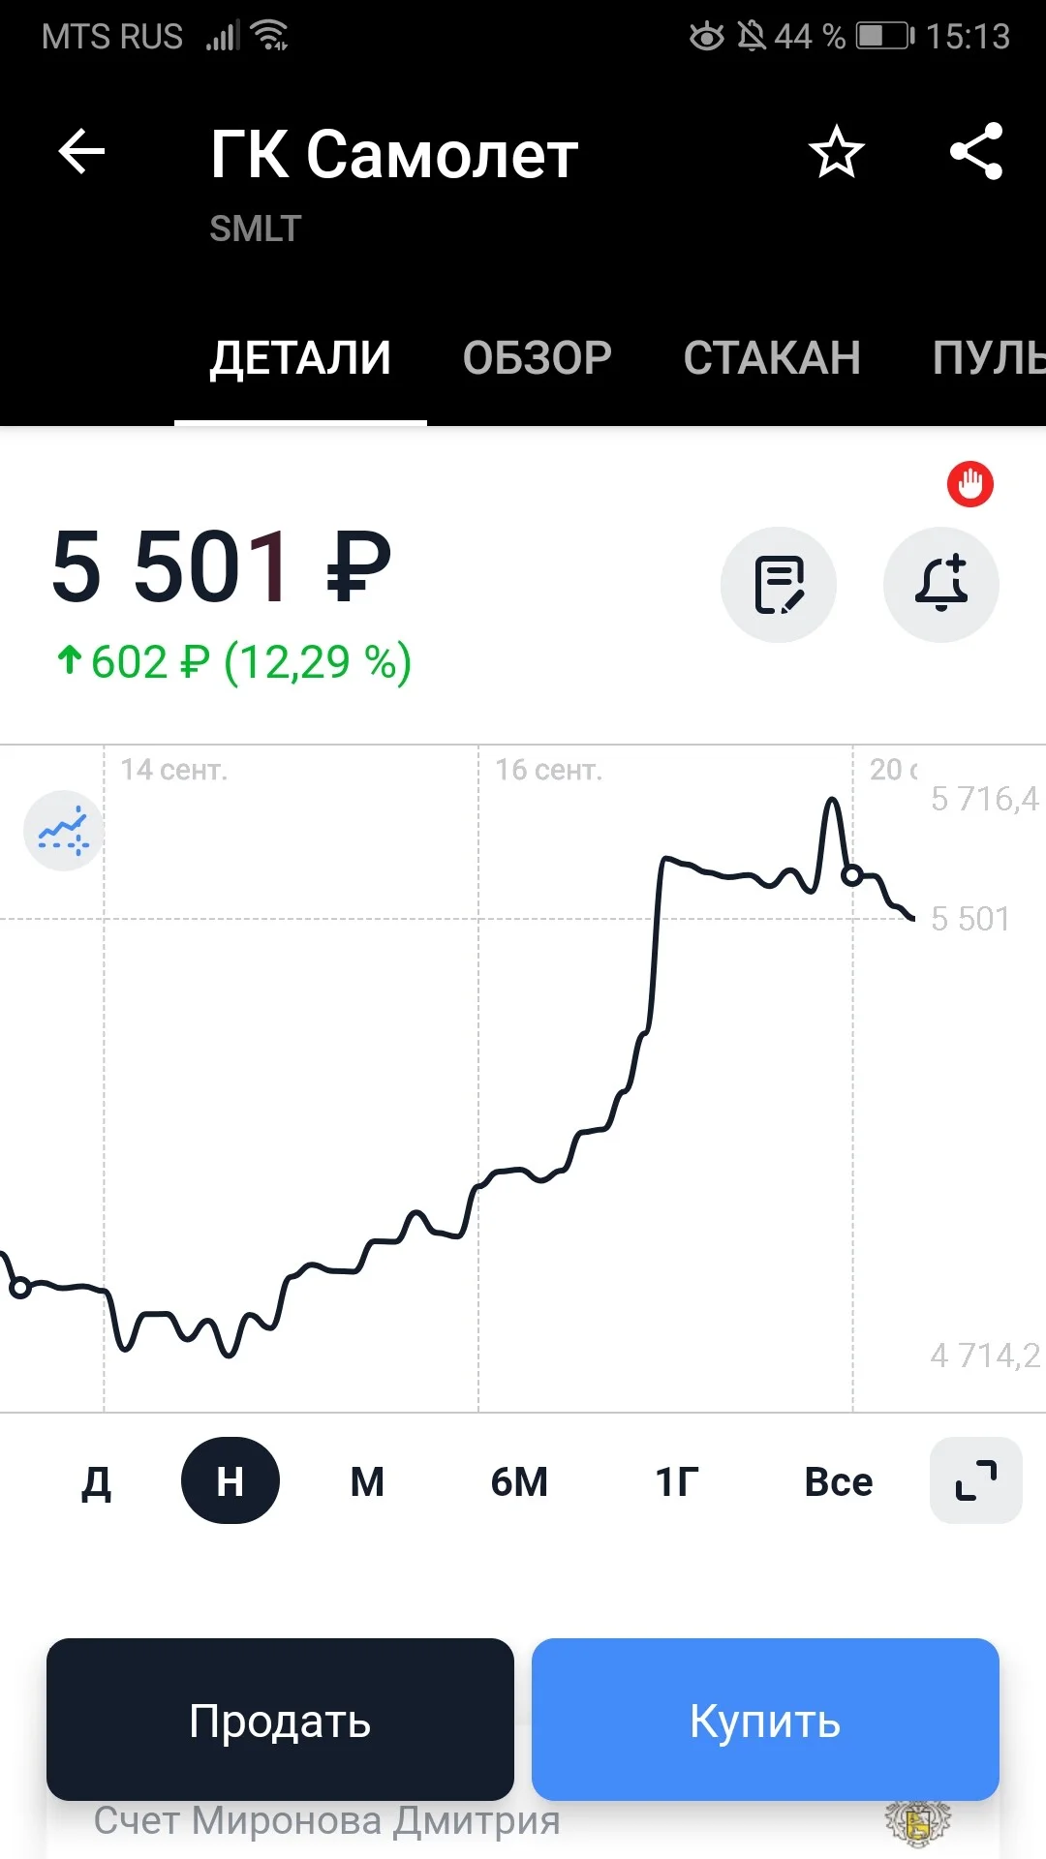Expand the chart to fullscreen
Viewport: 1046px width, 1859px height.
pyautogui.click(x=976, y=1480)
